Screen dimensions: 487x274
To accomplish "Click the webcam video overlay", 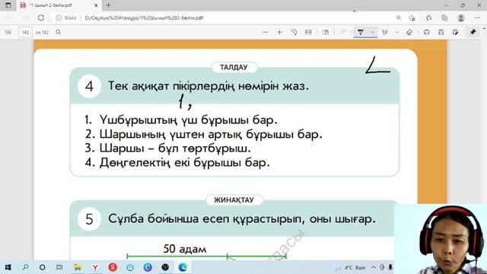I will [441, 238].
